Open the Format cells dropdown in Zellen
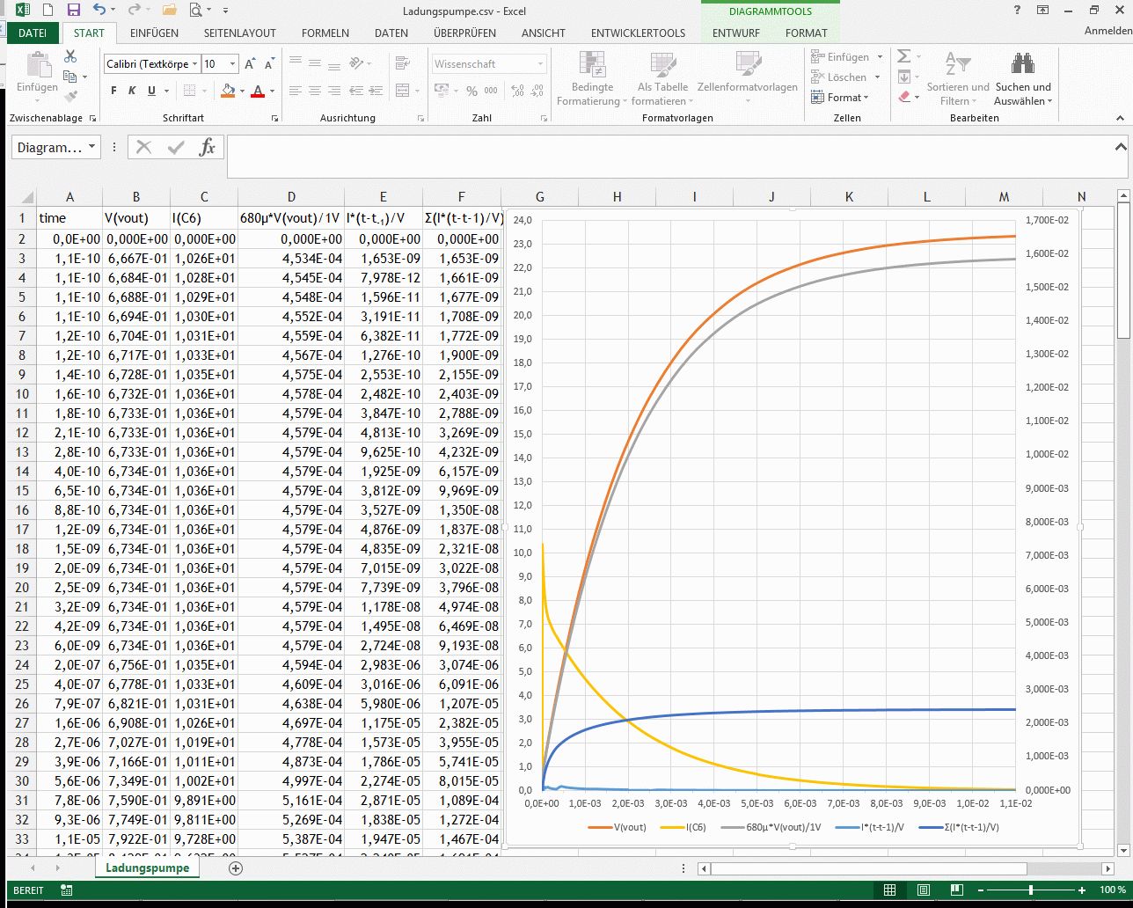 tap(840, 98)
